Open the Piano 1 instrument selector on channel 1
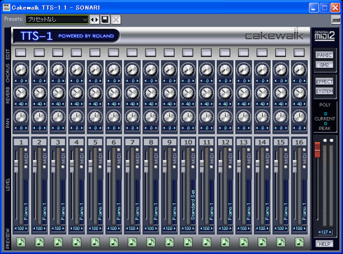Screen dimensions: 343x254 [26, 202]
